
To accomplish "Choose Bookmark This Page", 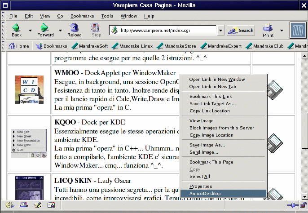I will pos(223,162).
